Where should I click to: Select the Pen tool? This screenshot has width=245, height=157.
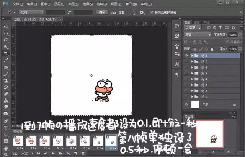click(6, 121)
